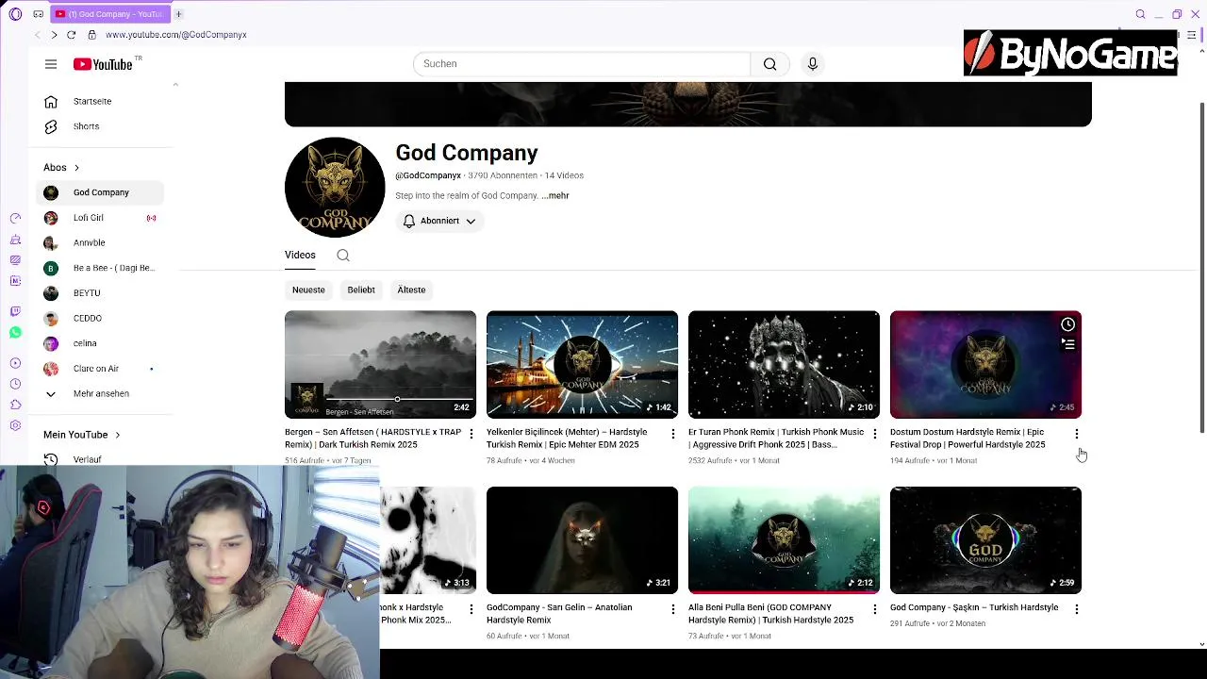
Task: Expand Mehr ansehen subscriptions list
Action: tap(101, 393)
